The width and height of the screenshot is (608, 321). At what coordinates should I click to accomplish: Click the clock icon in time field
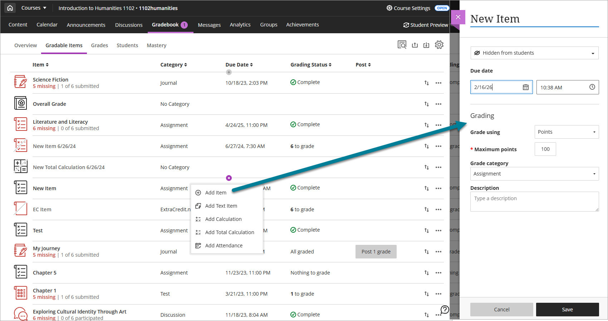coord(592,87)
